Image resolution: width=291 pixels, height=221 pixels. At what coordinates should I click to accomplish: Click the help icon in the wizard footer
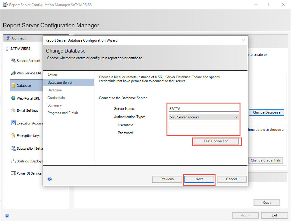tap(50, 179)
